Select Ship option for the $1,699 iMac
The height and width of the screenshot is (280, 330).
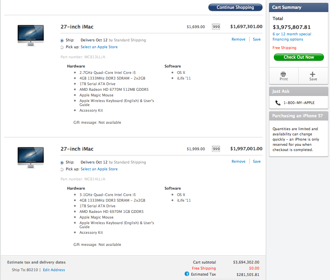[x=62, y=41]
